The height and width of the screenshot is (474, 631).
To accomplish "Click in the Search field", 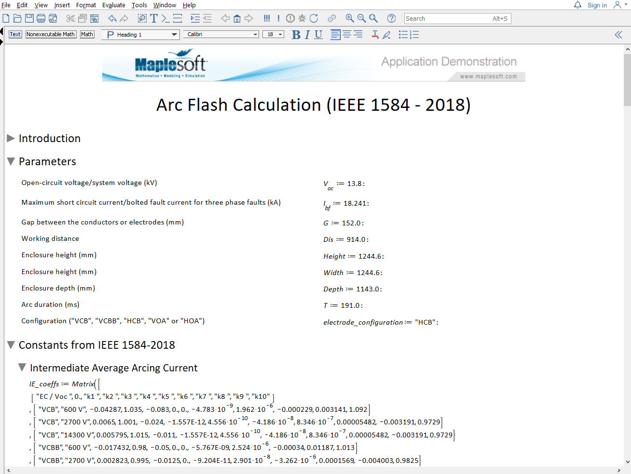I will click(457, 18).
